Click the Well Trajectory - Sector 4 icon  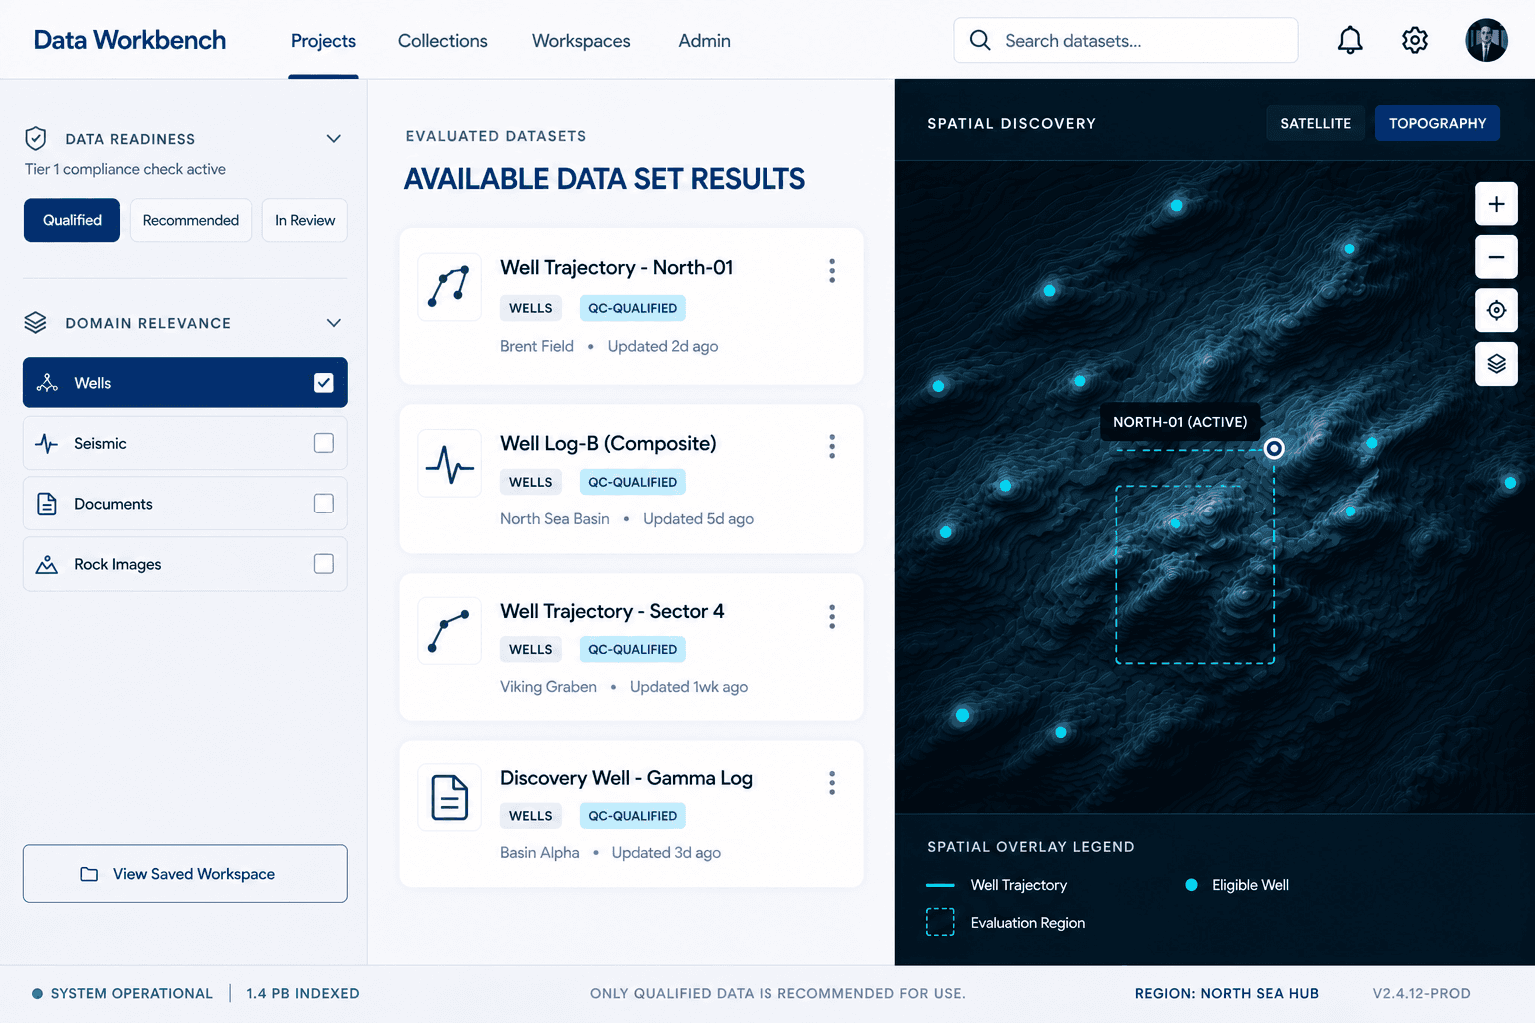(x=450, y=631)
